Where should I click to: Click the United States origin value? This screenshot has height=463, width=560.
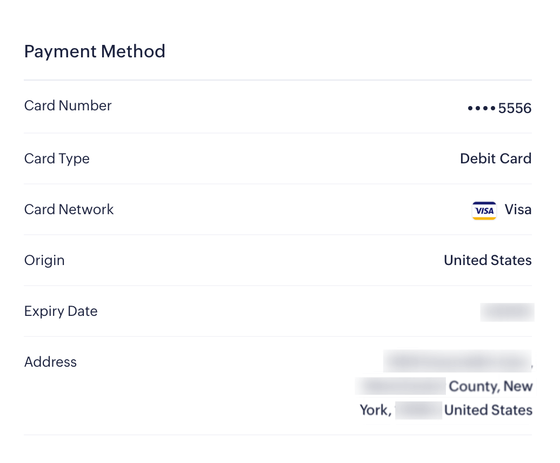[488, 260]
